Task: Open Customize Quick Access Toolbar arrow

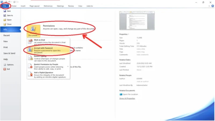Action: pos(18,2)
